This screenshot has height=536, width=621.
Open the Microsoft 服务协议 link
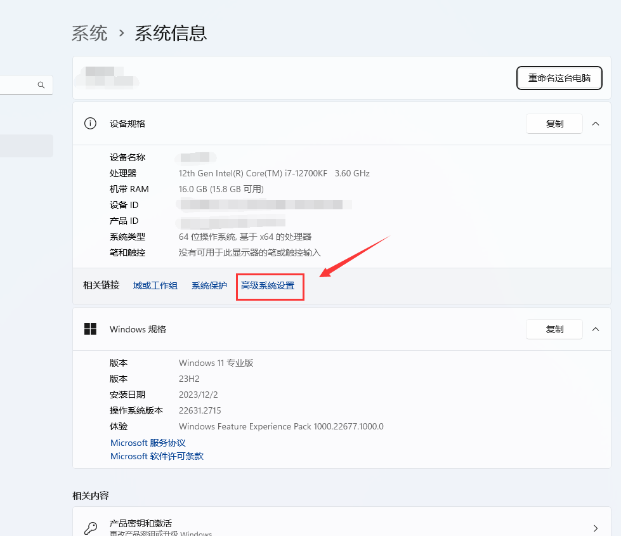[x=148, y=443]
